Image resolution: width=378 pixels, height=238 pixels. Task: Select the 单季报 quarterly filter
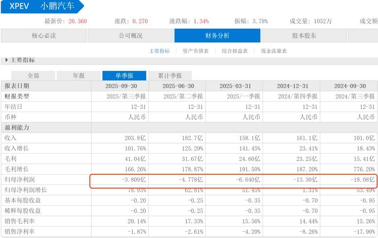[125, 75]
